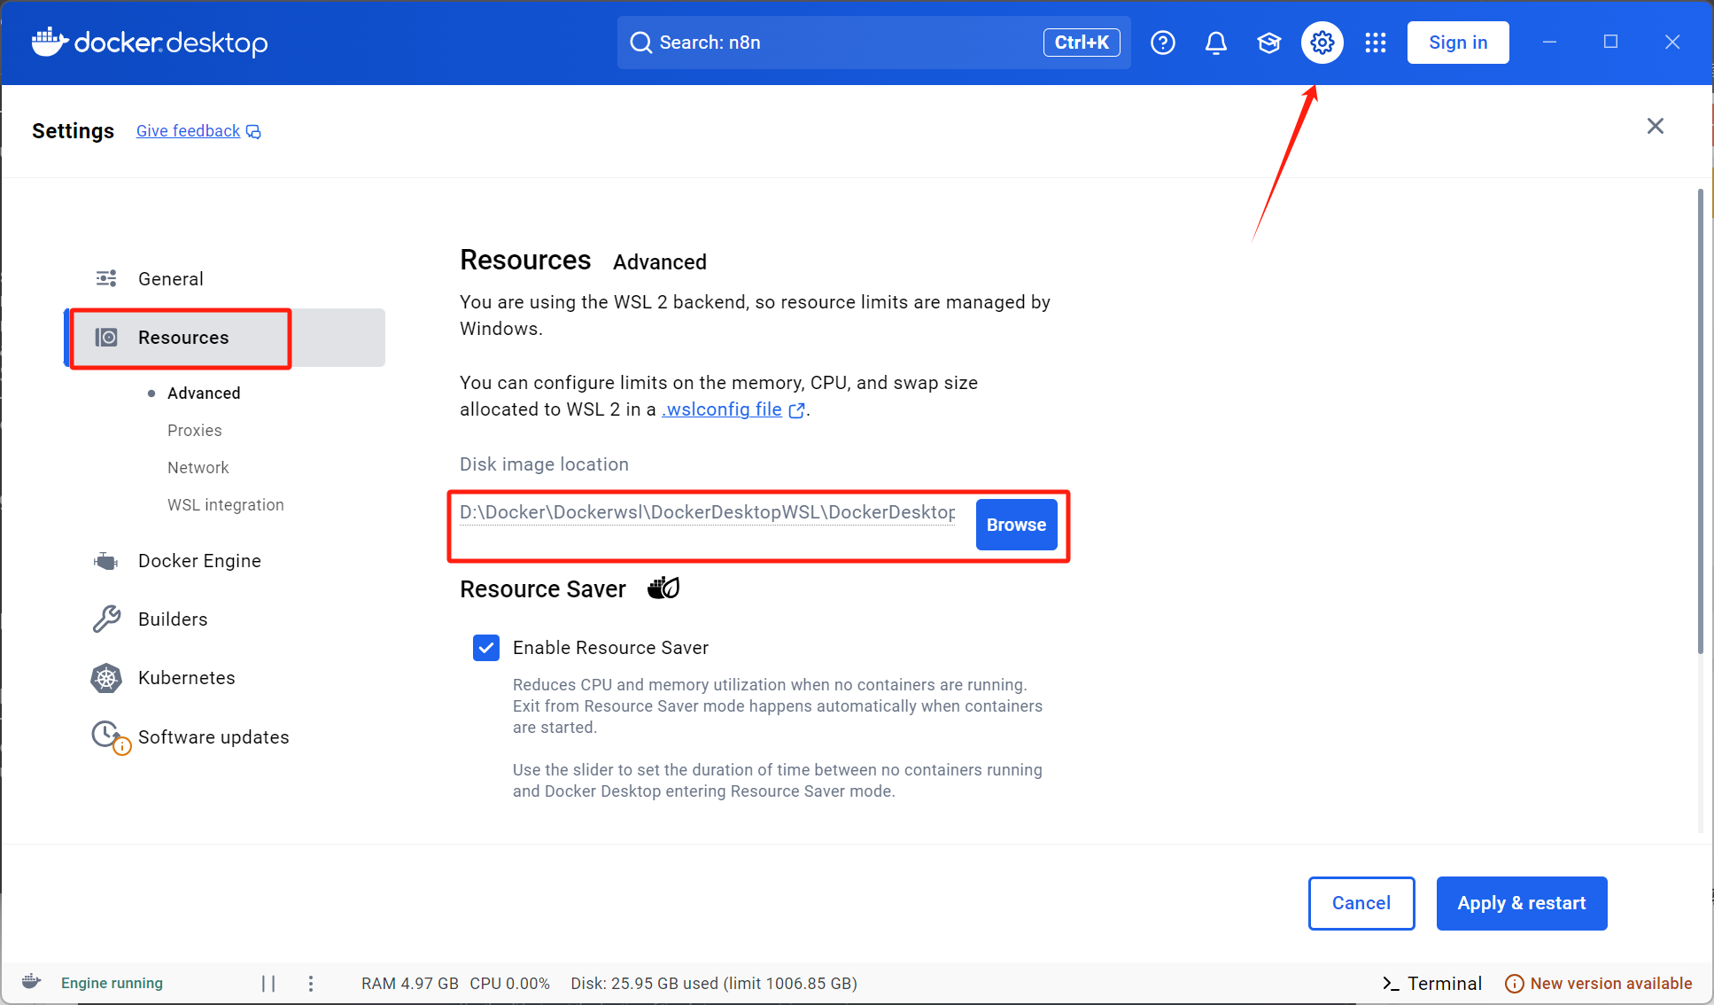
Task: Click the settings vertical scrollbar
Action: pos(1701,421)
